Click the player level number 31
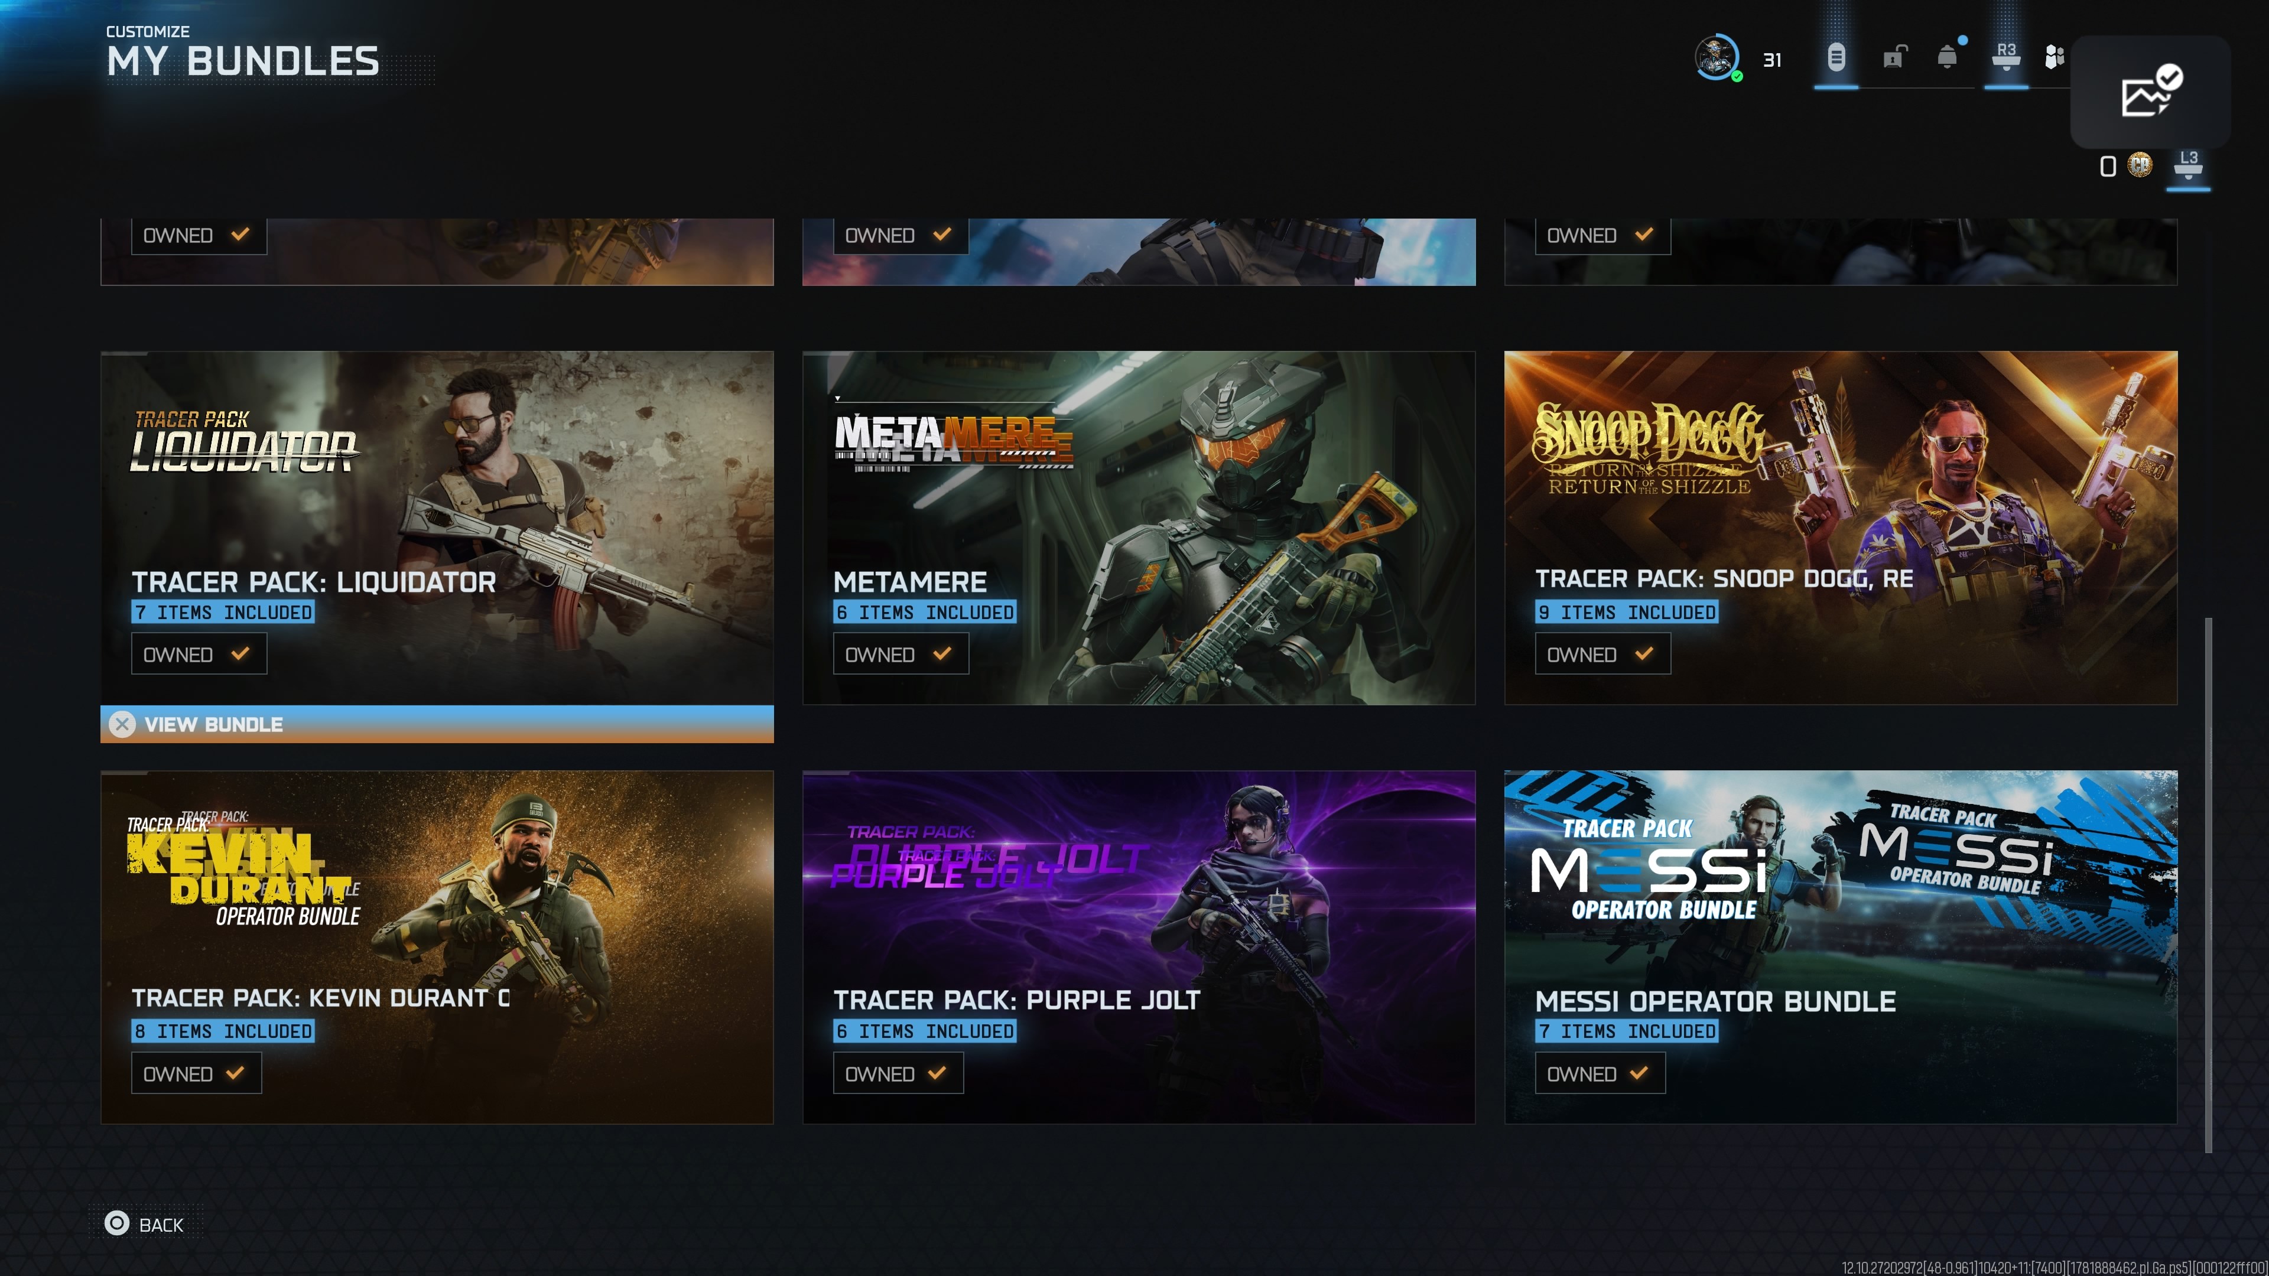Screen dimensions: 2269x1276 tap(1772, 60)
